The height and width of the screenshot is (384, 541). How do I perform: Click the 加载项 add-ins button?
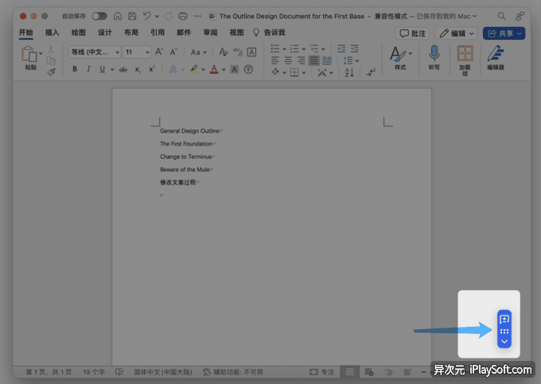[x=465, y=60]
